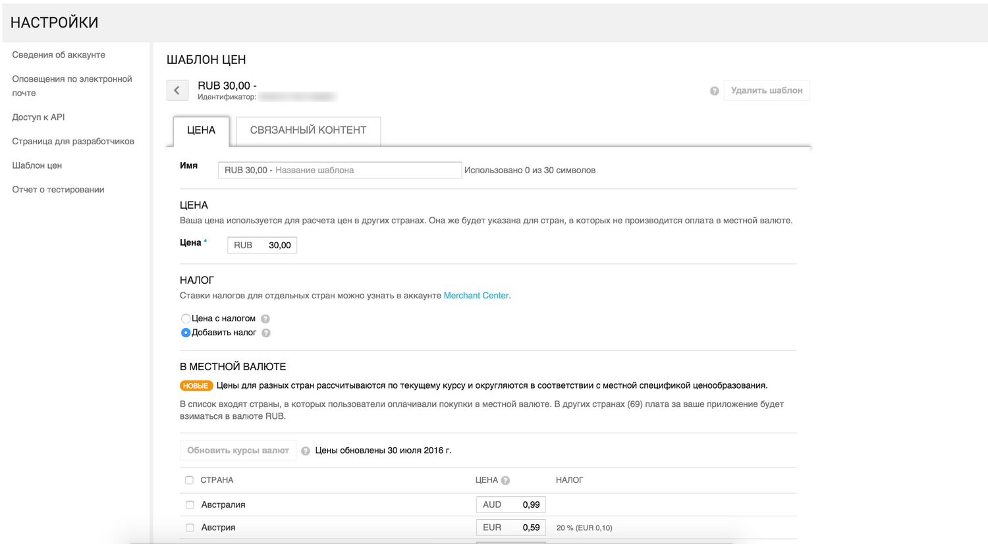The image size is (988, 544).
Task: Open Сведения об аккаунте in sidebar
Action: click(x=59, y=55)
